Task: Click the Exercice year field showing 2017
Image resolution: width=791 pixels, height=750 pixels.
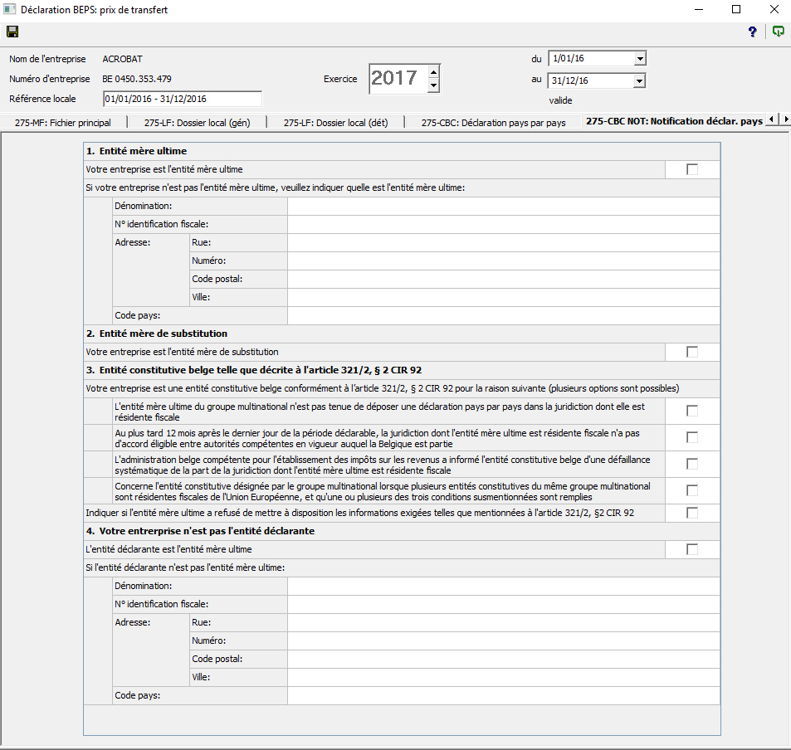Action: [x=399, y=79]
